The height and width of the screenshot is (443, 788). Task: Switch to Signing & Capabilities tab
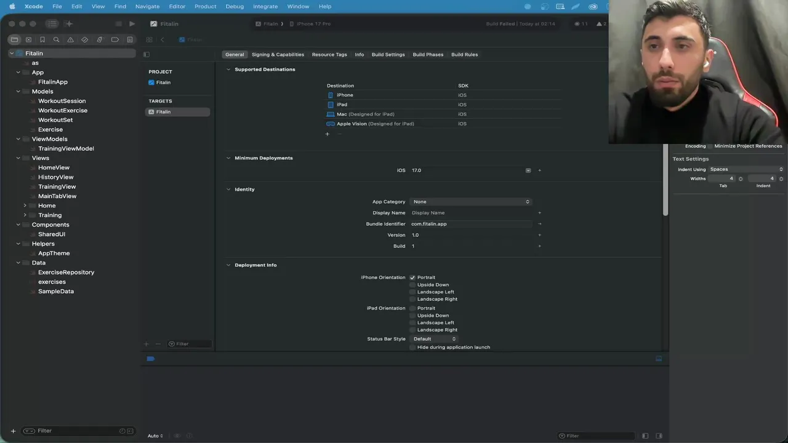click(278, 55)
